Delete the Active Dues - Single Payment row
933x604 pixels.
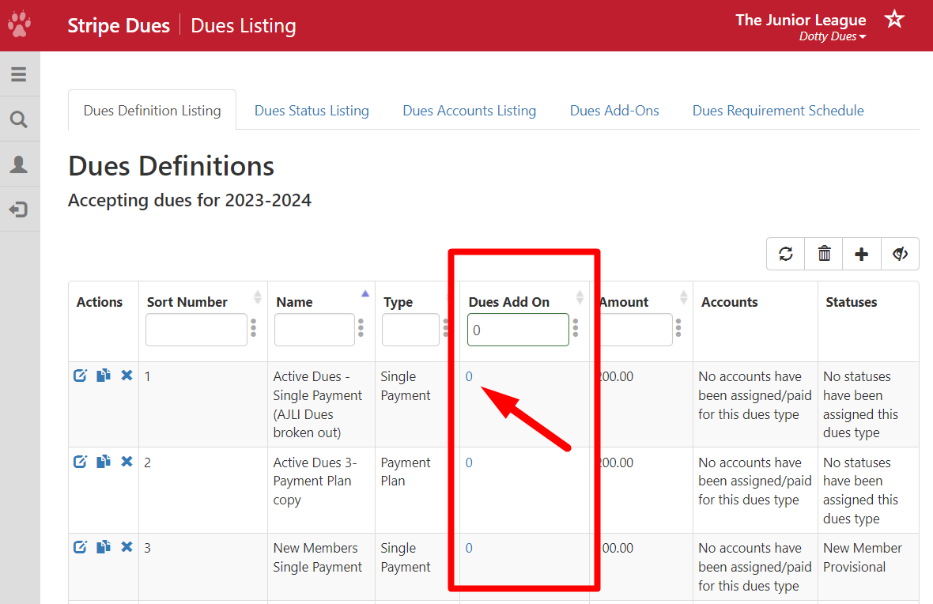click(127, 376)
